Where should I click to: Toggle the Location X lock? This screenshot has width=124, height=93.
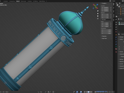coord(111,7)
